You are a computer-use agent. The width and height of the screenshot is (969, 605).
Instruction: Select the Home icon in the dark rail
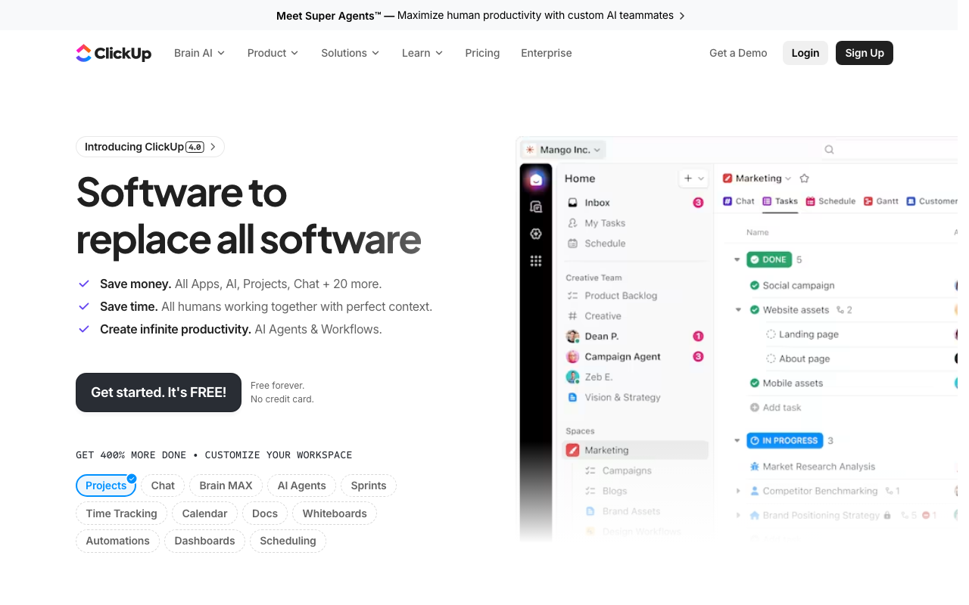point(536,178)
